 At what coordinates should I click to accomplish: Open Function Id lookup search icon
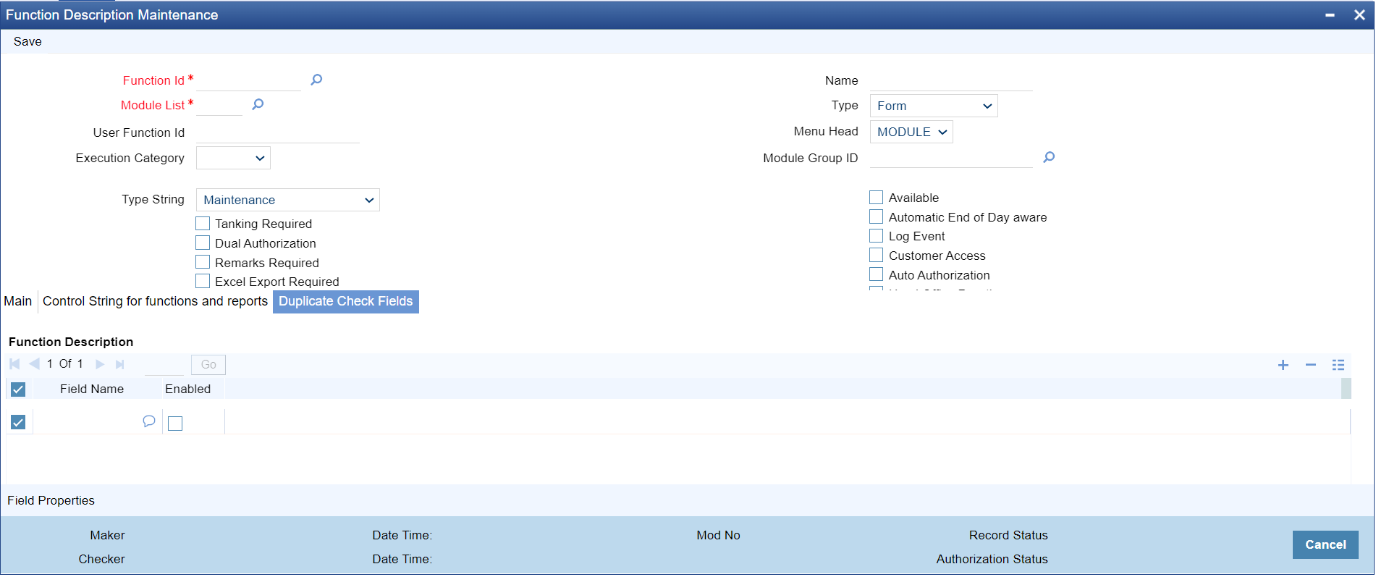(316, 80)
